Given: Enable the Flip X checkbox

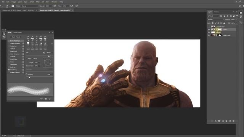Looking at the screenshot, I should click(27, 59).
